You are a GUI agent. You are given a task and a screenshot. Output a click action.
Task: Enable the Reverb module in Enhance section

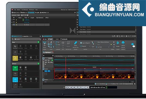[15, 74]
